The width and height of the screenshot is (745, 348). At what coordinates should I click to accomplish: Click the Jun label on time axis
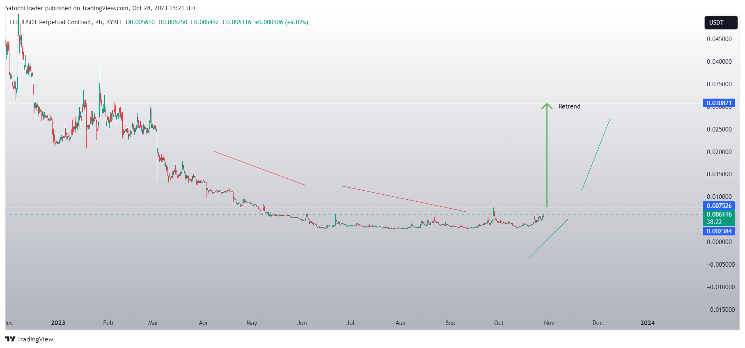[302, 323]
